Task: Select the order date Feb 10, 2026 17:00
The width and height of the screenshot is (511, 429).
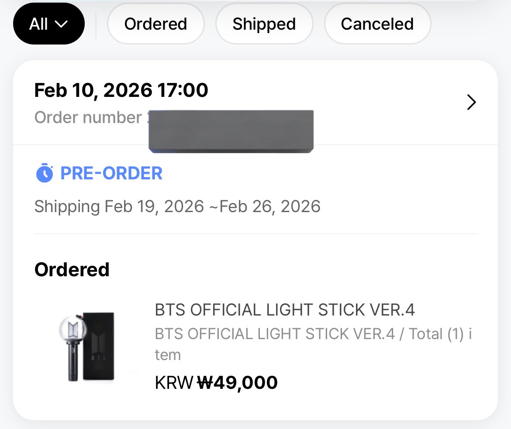Action: coord(121,90)
